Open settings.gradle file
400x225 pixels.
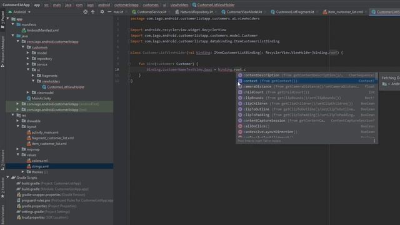43,212
